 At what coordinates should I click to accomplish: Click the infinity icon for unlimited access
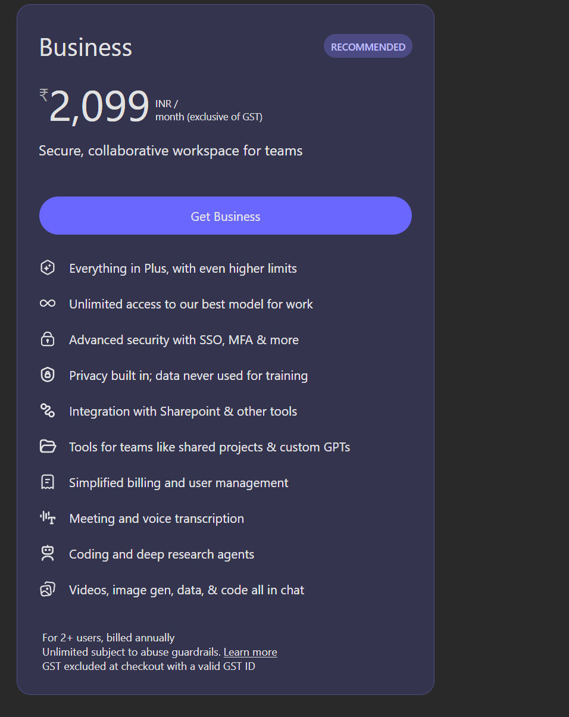(x=48, y=304)
